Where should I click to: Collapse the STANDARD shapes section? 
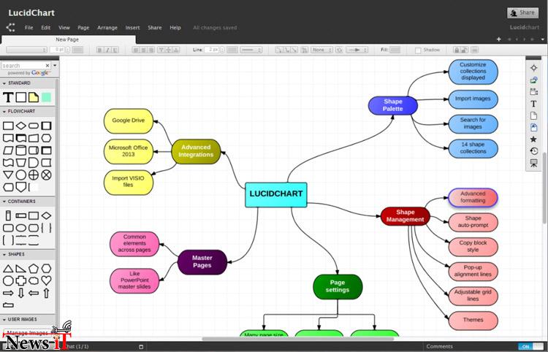[x=4, y=83]
